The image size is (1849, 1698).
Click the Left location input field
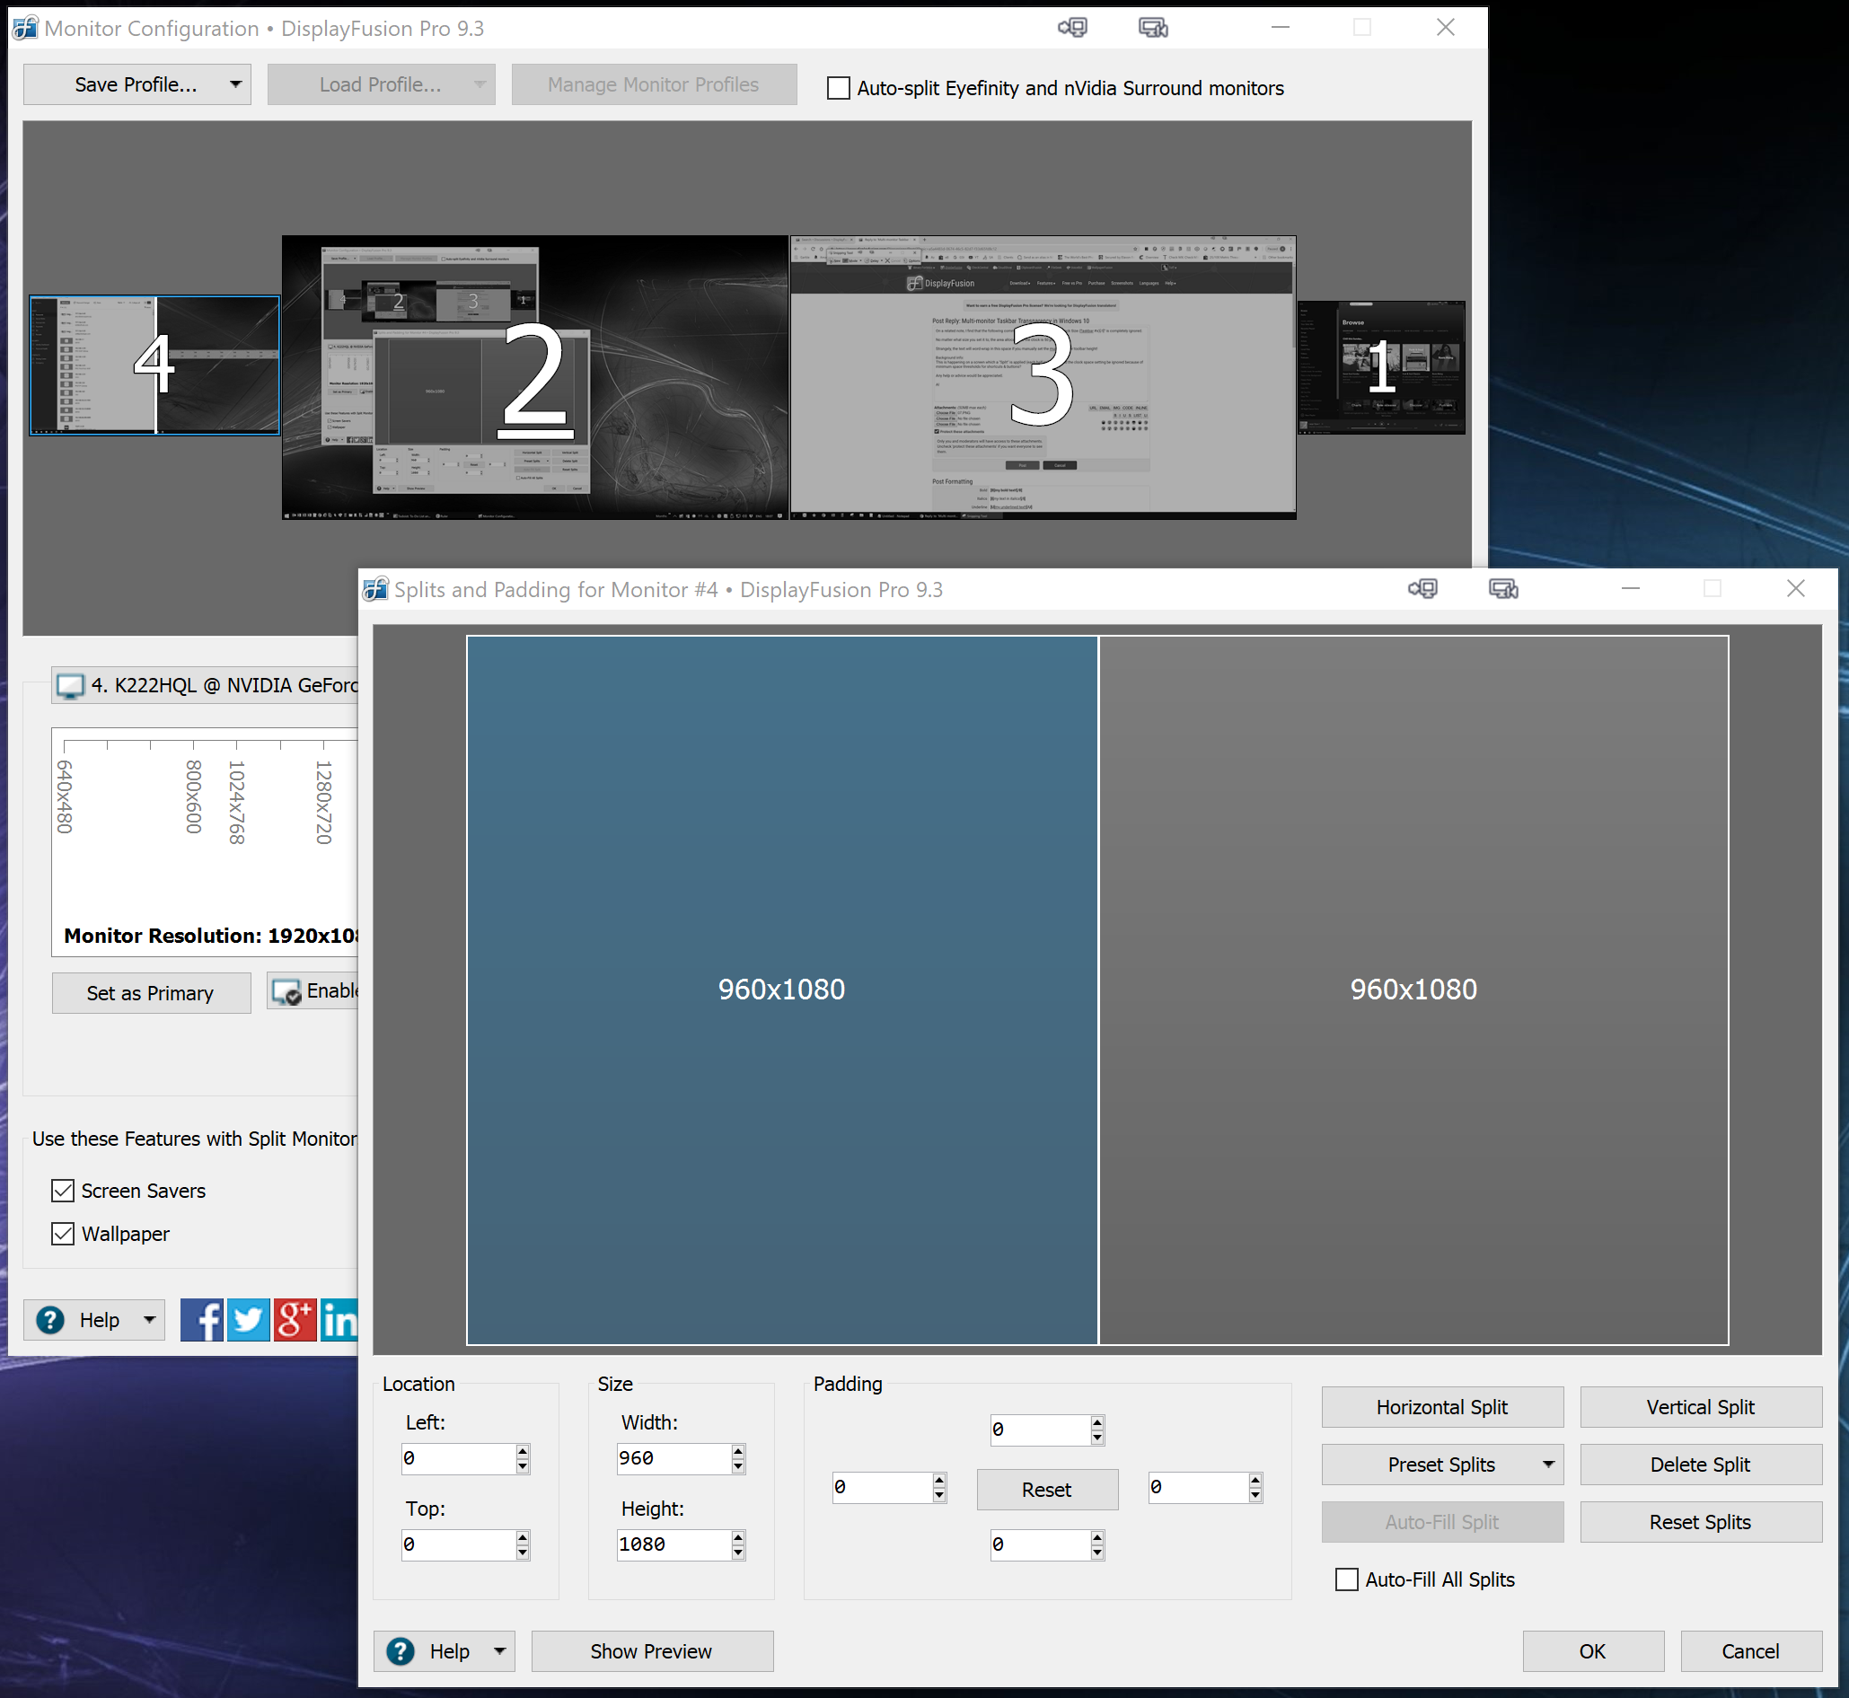(x=458, y=1458)
